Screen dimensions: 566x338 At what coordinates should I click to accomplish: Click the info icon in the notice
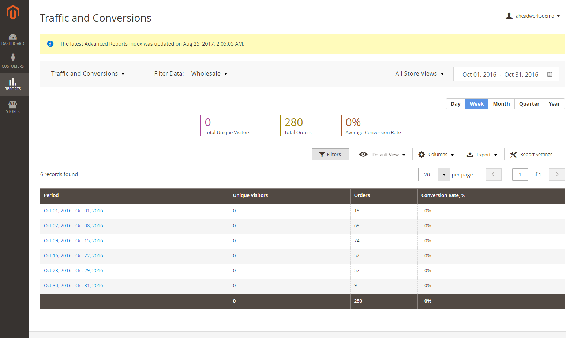pyautogui.click(x=50, y=44)
